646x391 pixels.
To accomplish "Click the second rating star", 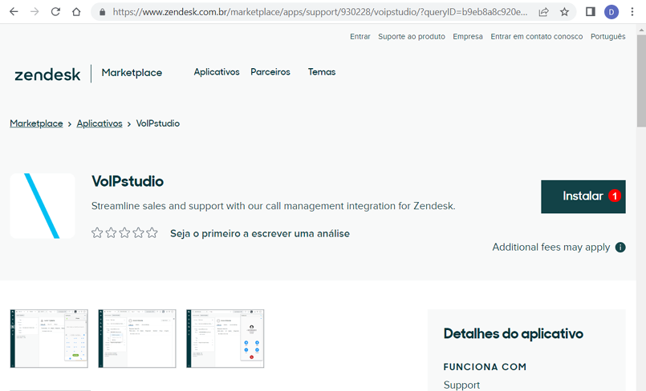I will click(x=111, y=233).
